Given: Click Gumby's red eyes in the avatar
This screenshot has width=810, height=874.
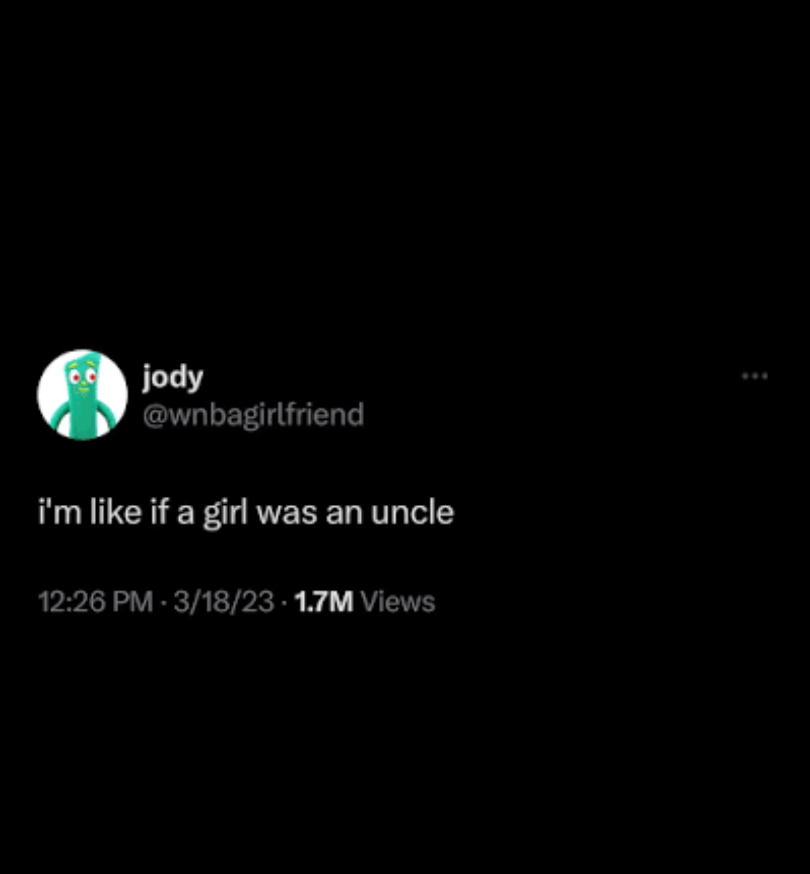Looking at the screenshot, I should click(82, 377).
